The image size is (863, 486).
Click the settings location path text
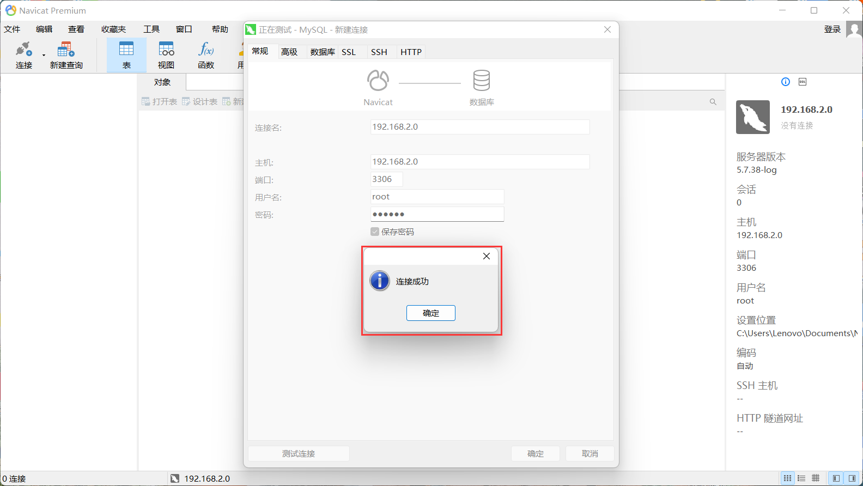797,333
